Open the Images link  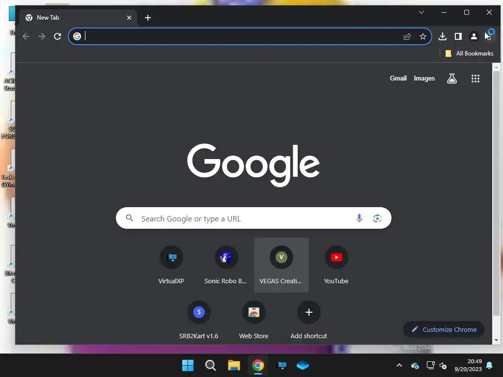point(424,78)
